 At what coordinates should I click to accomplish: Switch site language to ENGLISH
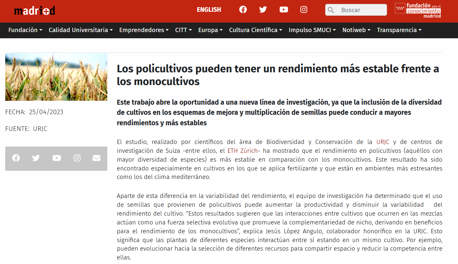209,10
